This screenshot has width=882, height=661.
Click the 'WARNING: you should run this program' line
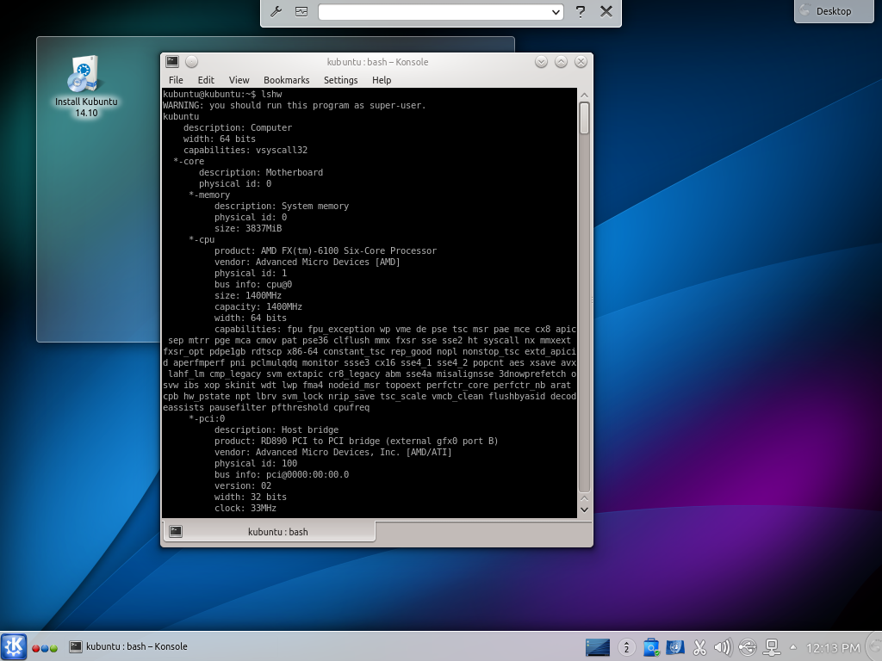pyautogui.click(x=295, y=105)
